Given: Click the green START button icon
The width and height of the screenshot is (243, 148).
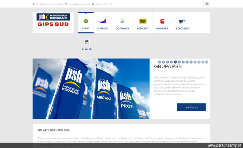Looking at the screenshot, I should point(86,21).
